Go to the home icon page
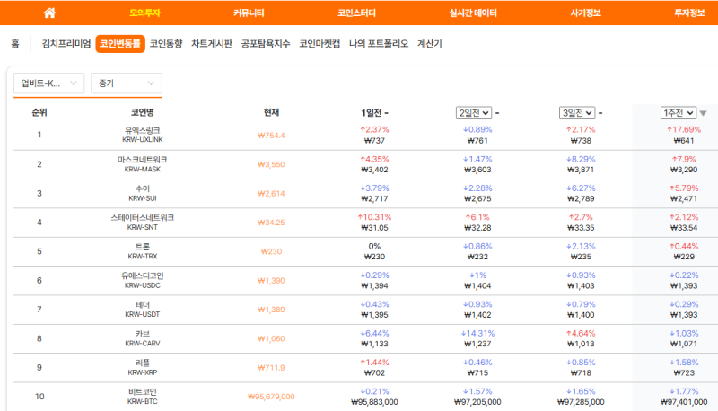718x411 pixels. click(x=49, y=13)
